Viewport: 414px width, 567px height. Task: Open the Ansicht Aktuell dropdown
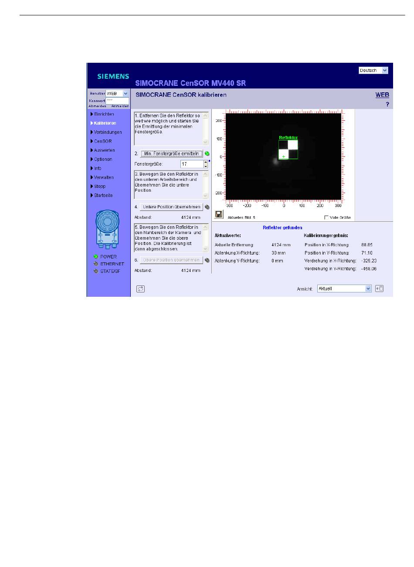click(344, 289)
